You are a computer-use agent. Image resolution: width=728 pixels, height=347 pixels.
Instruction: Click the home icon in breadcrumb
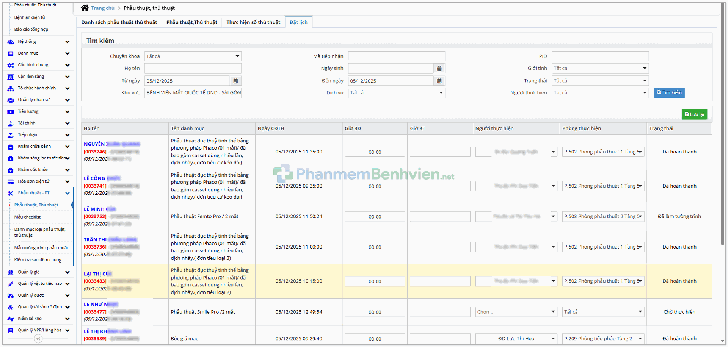[x=85, y=8]
